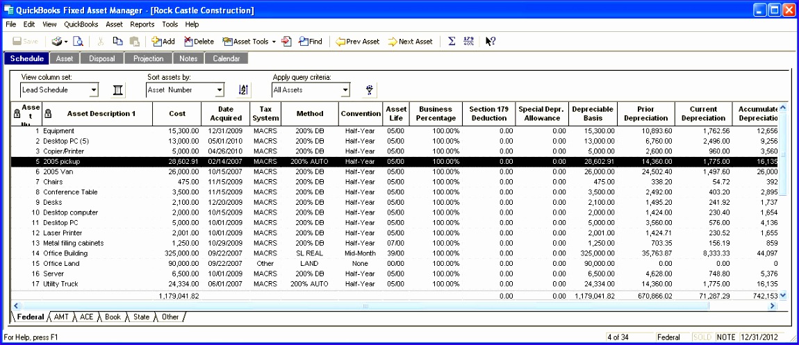Click the Depreciable Basis column header
Viewport: 799px width, 345px height.
coord(593,114)
